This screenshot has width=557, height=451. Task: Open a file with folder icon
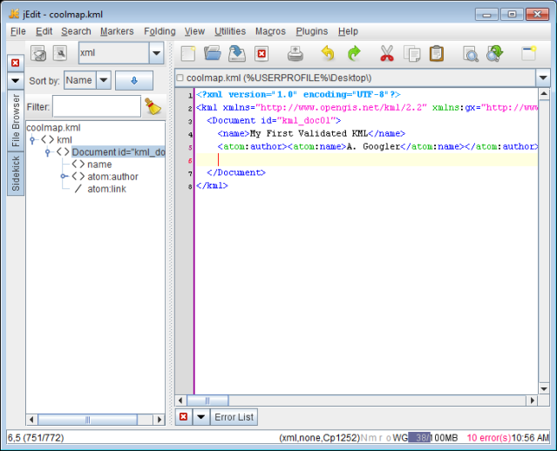point(213,54)
